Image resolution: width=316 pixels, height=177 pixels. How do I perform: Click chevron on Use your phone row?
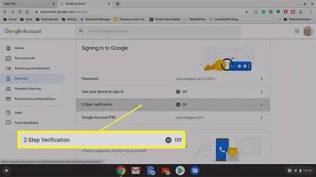click(x=262, y=92)
